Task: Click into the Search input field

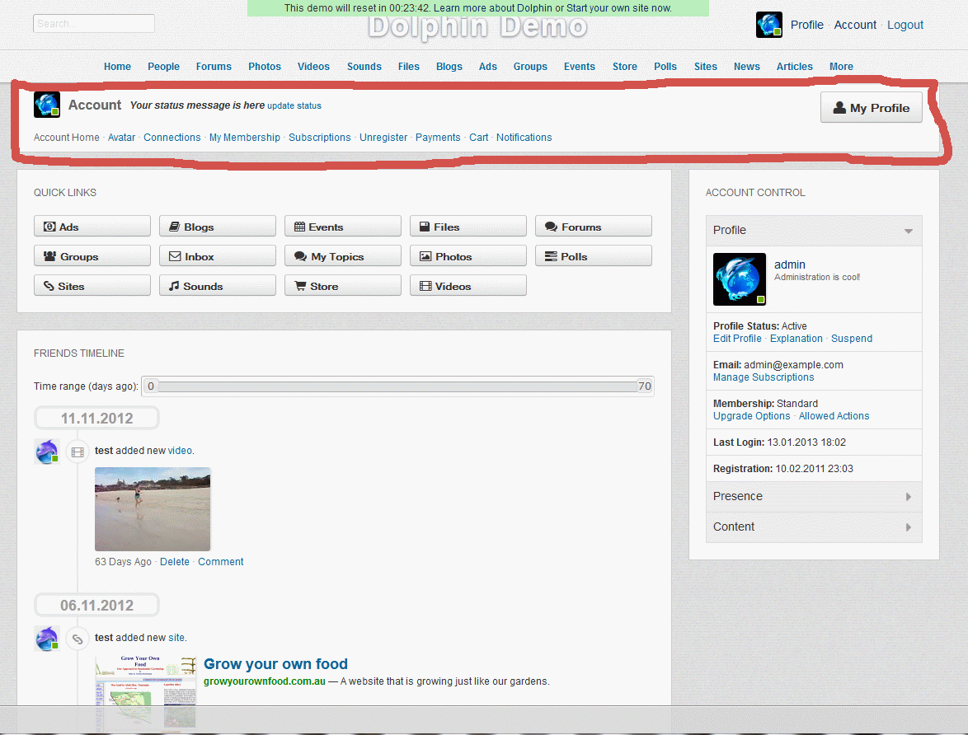Action: (x=94, y=24)
